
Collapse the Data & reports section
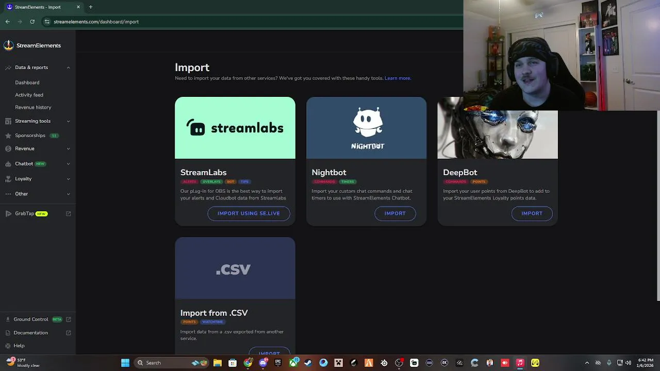[68, 68]
